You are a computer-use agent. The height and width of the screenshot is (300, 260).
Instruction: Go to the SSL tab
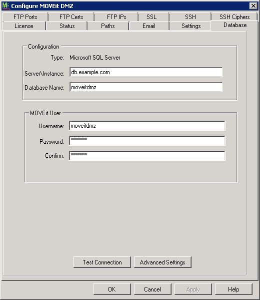[x=151, y=17]
